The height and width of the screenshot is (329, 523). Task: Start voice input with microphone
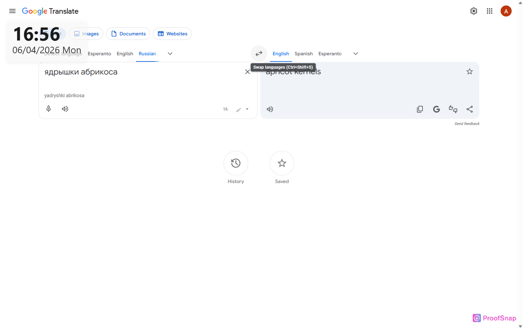49,109
